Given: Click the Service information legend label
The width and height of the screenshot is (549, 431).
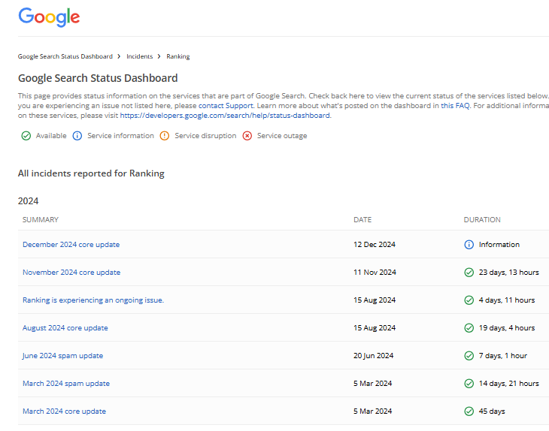Looking at the screenshot, I should coord(120,136).
